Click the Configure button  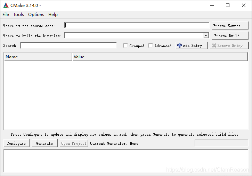(x=16, y=143)
